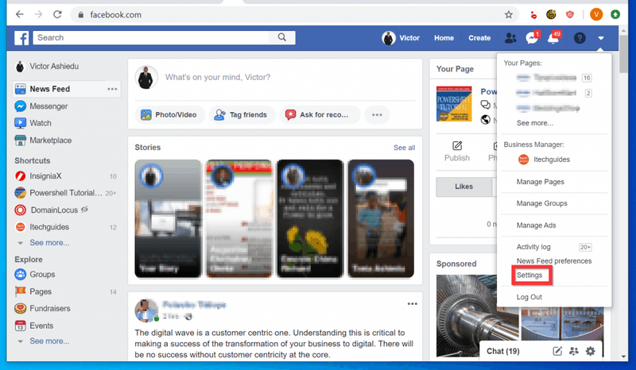Select the Likes tab
The height and width of the screenshot is (370, 636).
(x=463, y=187)
